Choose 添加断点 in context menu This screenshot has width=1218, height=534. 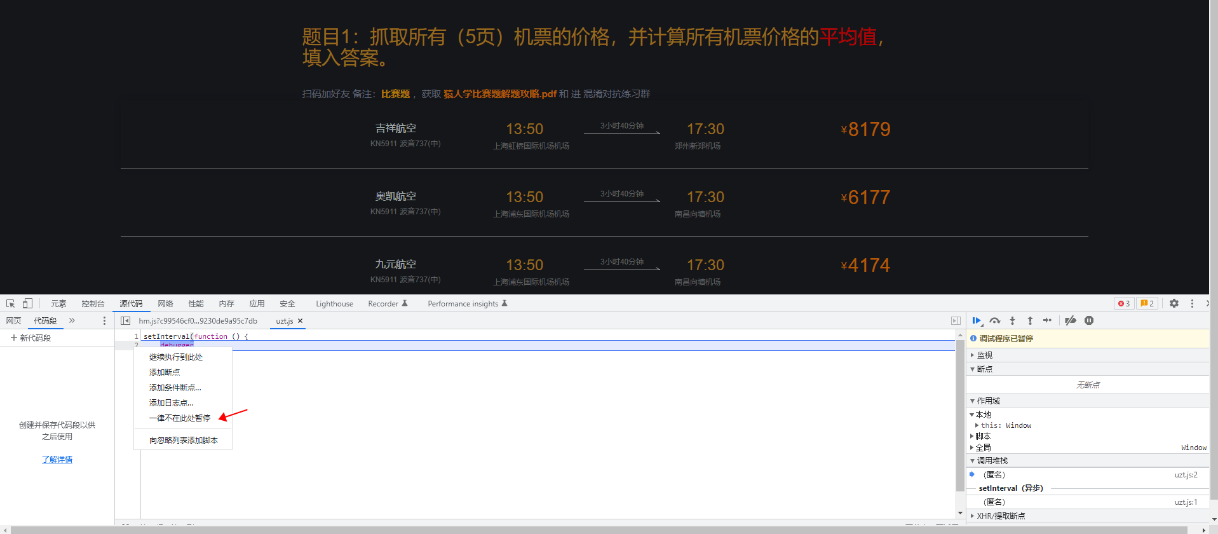183,373
